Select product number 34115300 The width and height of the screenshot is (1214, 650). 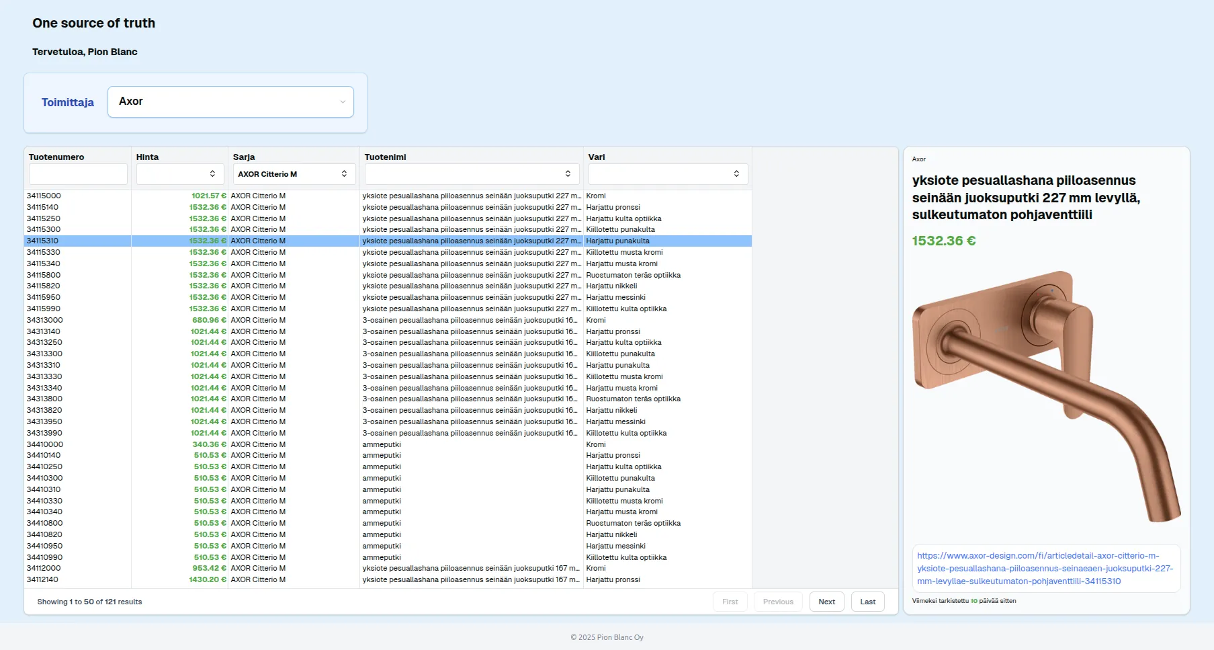click(44, 230)
